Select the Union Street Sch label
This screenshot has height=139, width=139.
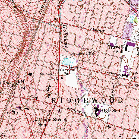[52, 122]
